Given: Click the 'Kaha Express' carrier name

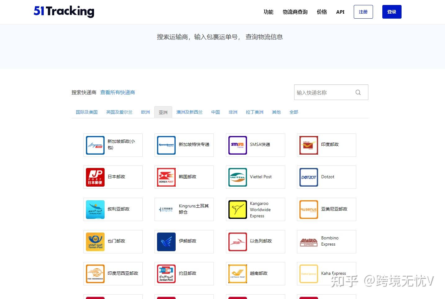Looking at the screenshot, I should click(334, 273).
